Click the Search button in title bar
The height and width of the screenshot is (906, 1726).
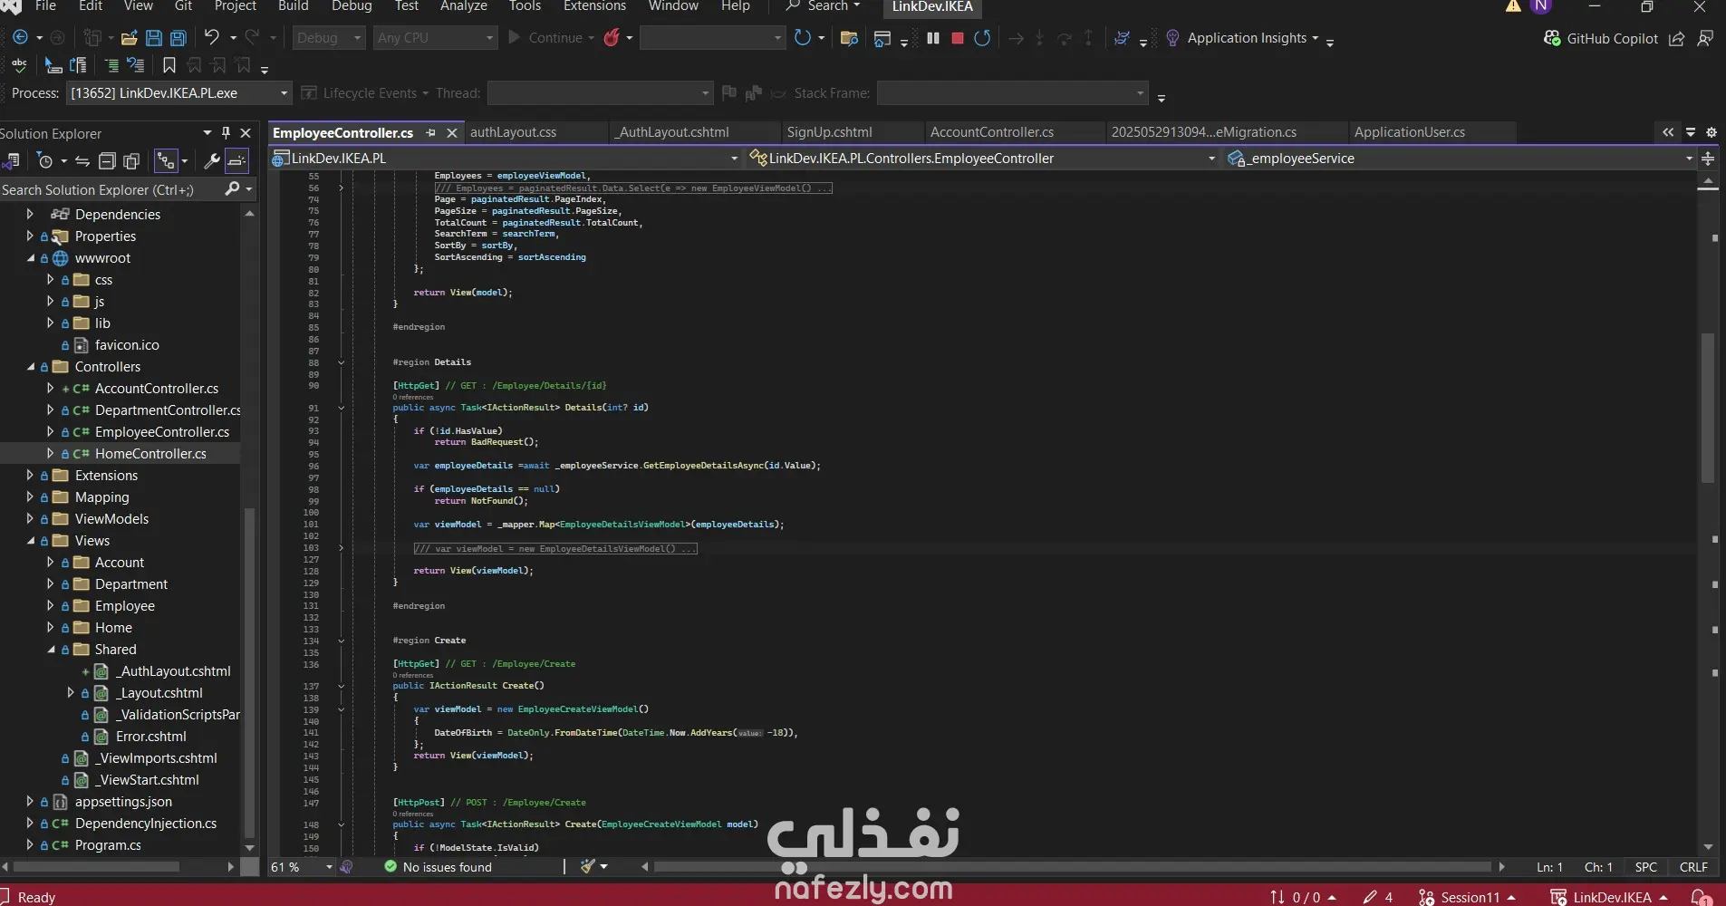[822, 6]
